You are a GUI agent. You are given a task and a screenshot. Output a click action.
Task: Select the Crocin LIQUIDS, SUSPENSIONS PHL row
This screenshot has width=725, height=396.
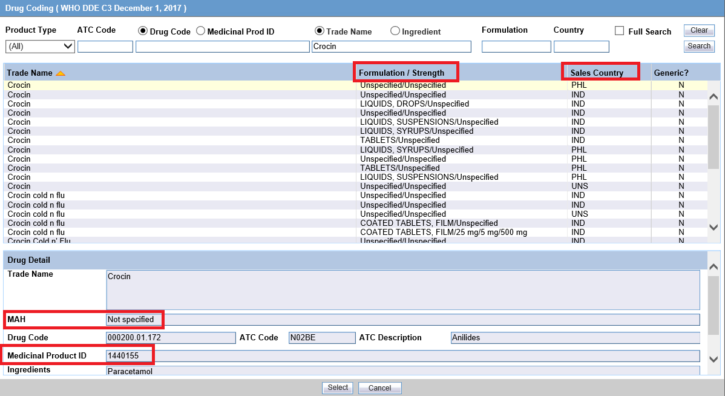pos(356,177)
